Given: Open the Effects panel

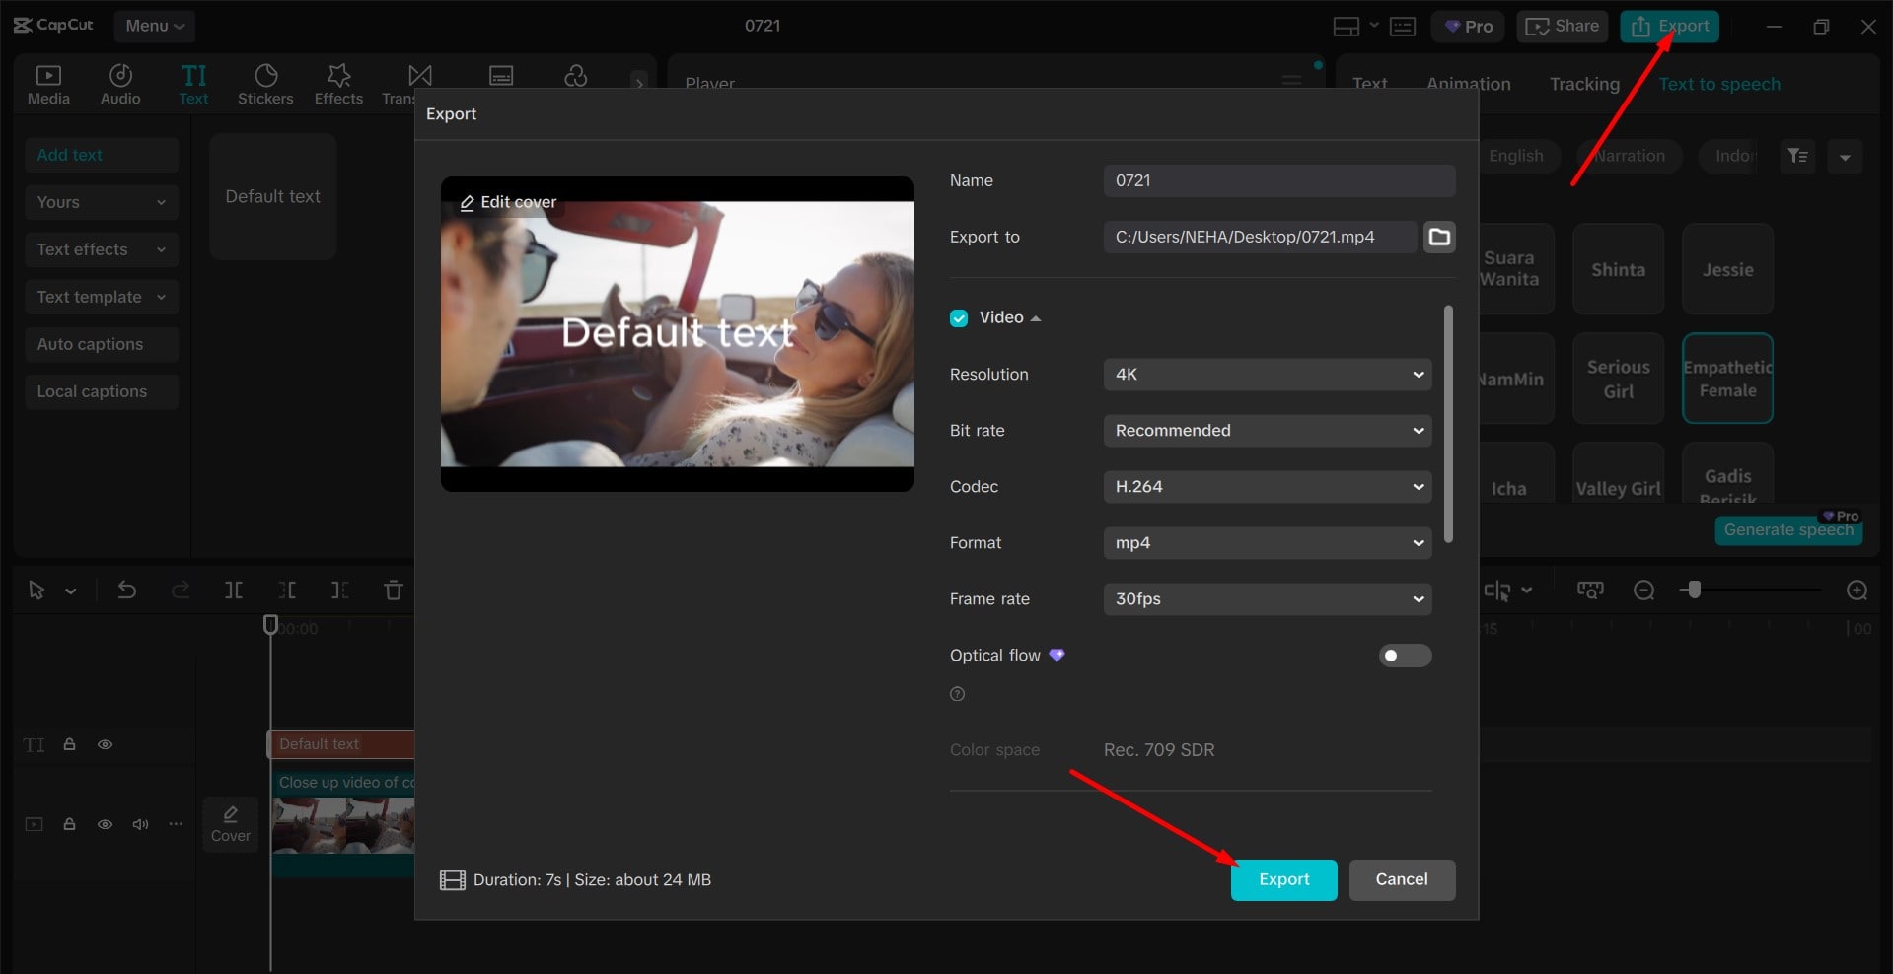Looking at the screenshot, I should coord(338,84).
